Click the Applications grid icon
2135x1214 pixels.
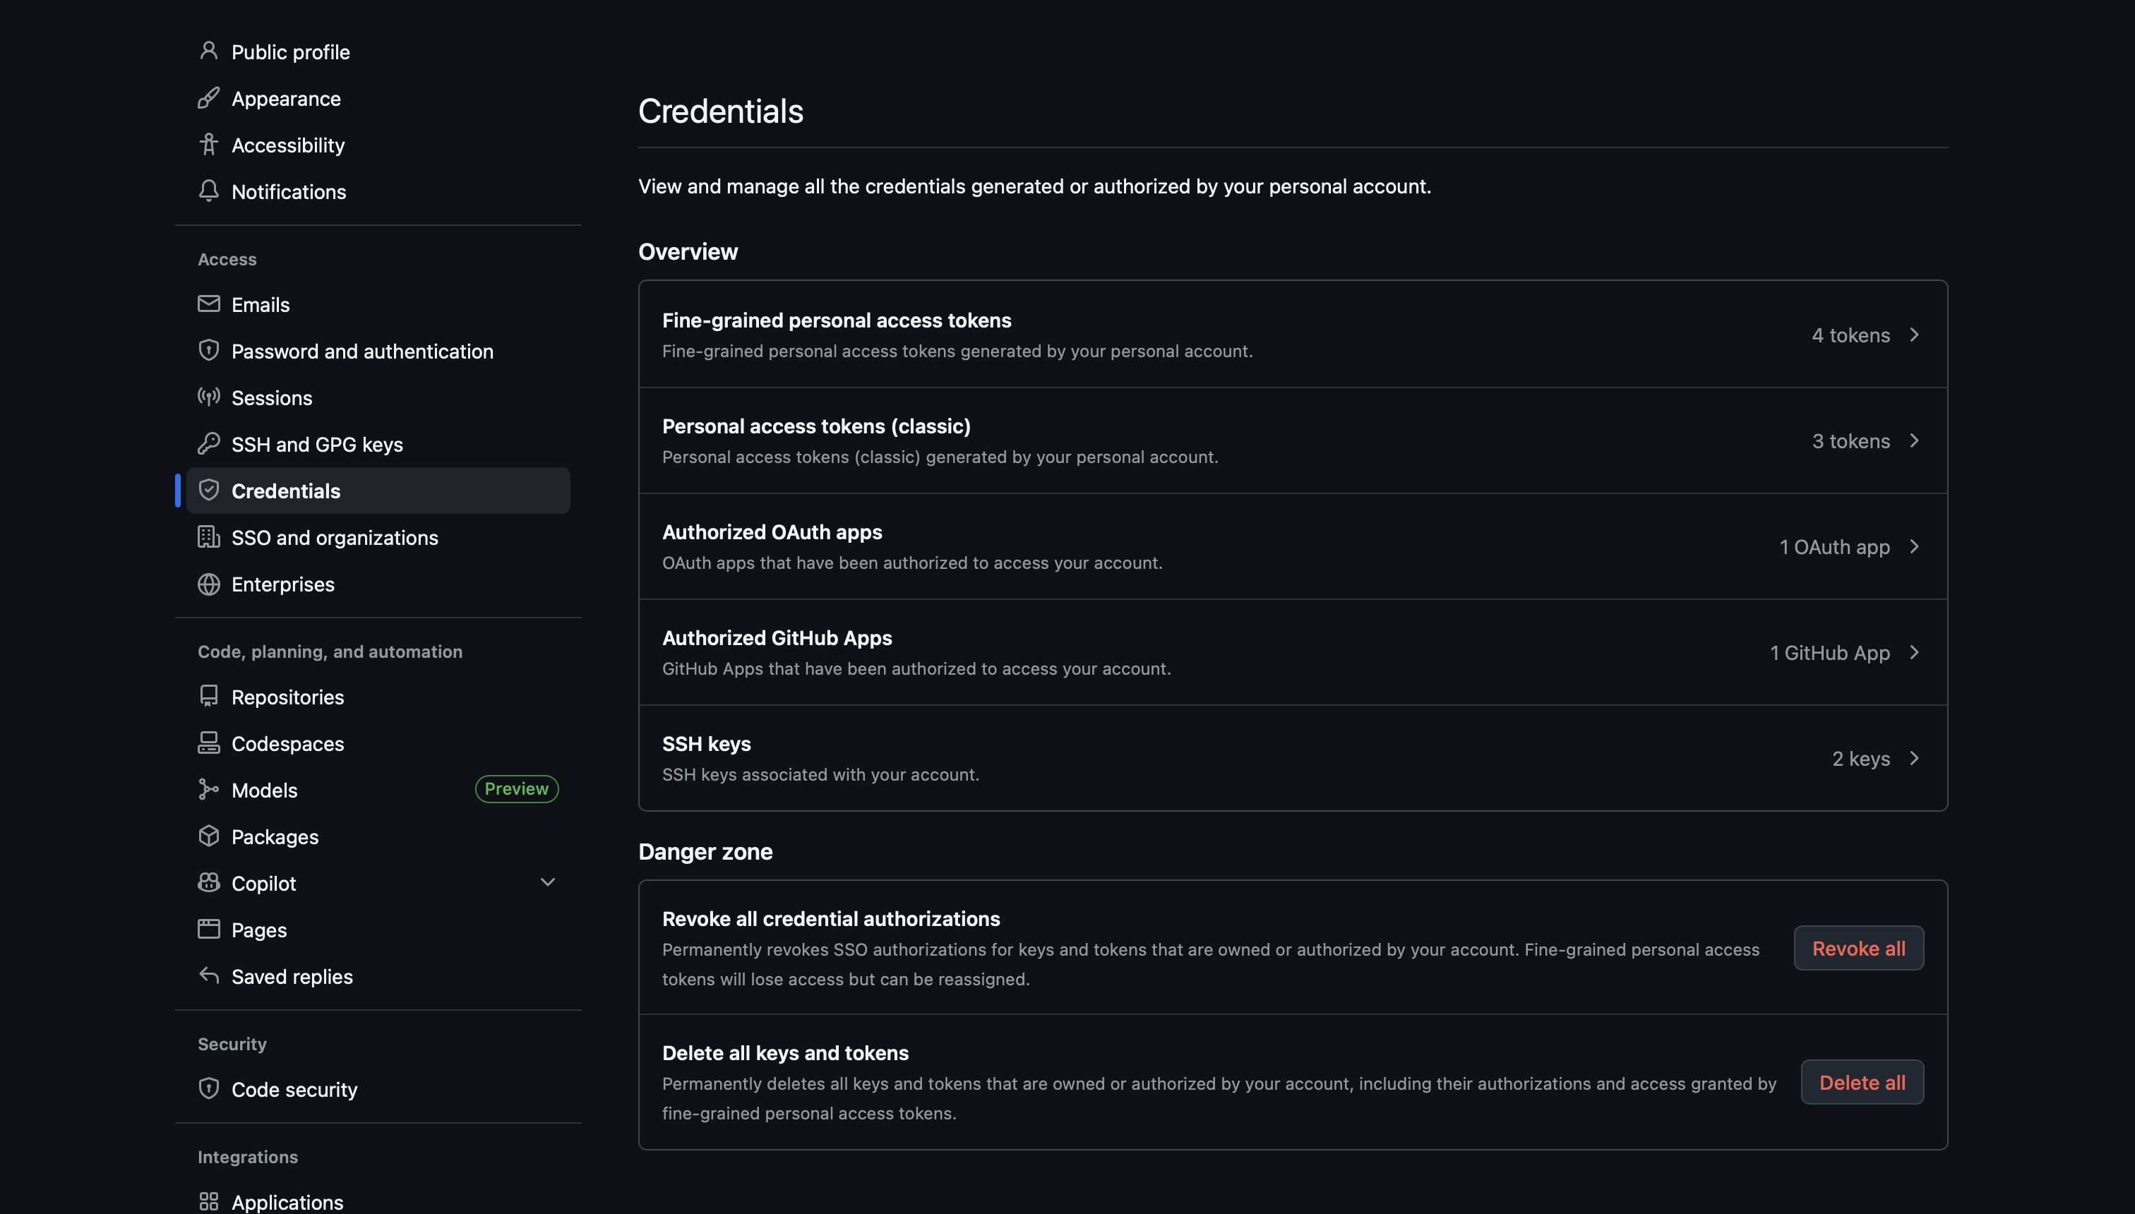208,1201
